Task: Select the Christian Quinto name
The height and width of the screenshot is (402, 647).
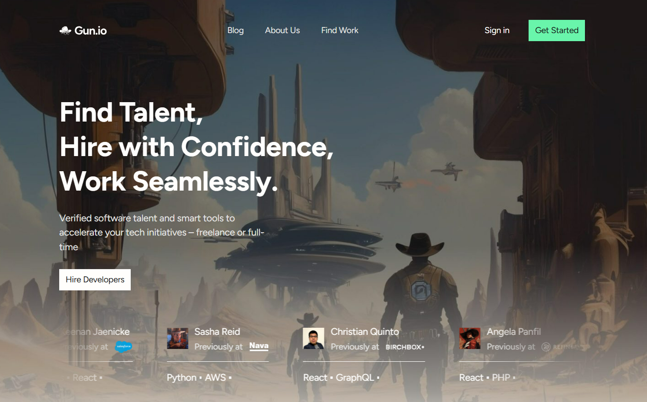Action: pos(365,332)
